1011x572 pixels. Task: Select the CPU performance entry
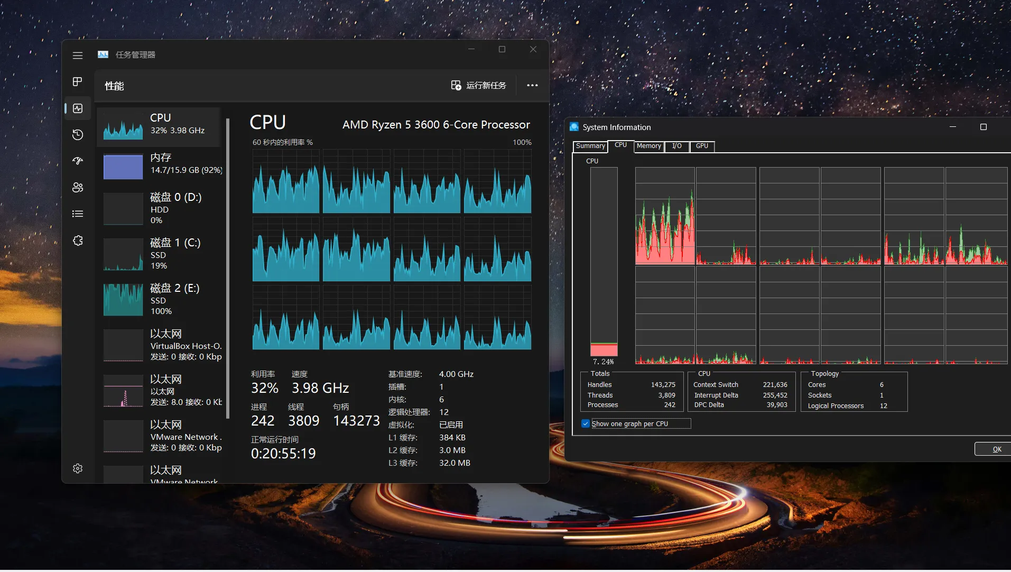pos(159,127)
